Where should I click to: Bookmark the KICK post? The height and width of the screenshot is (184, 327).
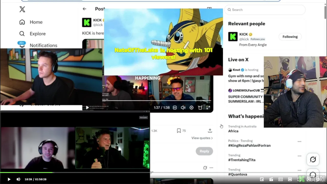(179, 131)
